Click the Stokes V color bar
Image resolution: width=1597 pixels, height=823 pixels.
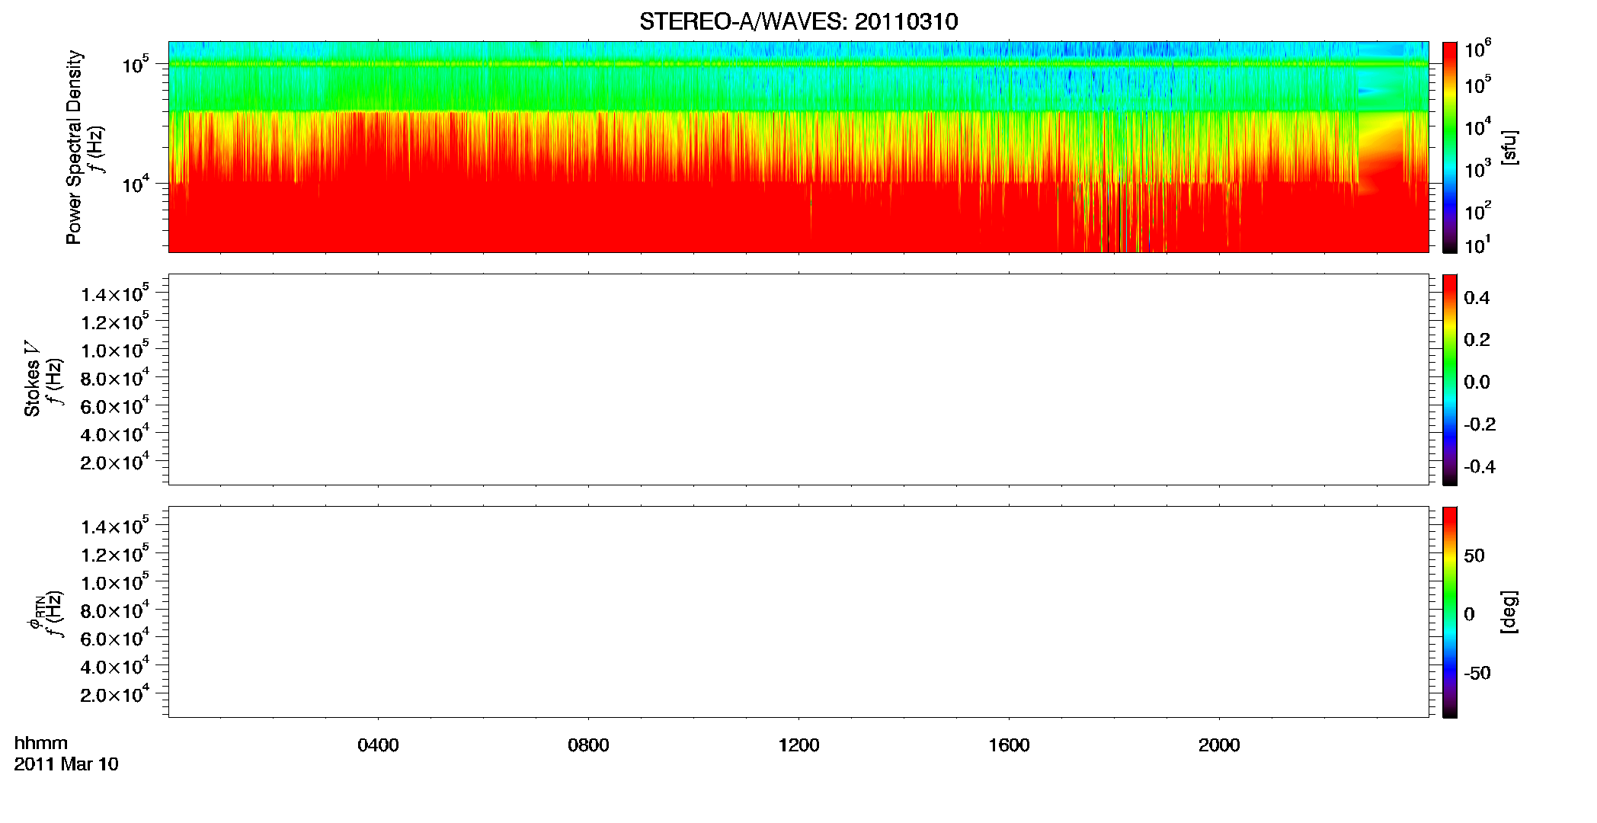1449,380
